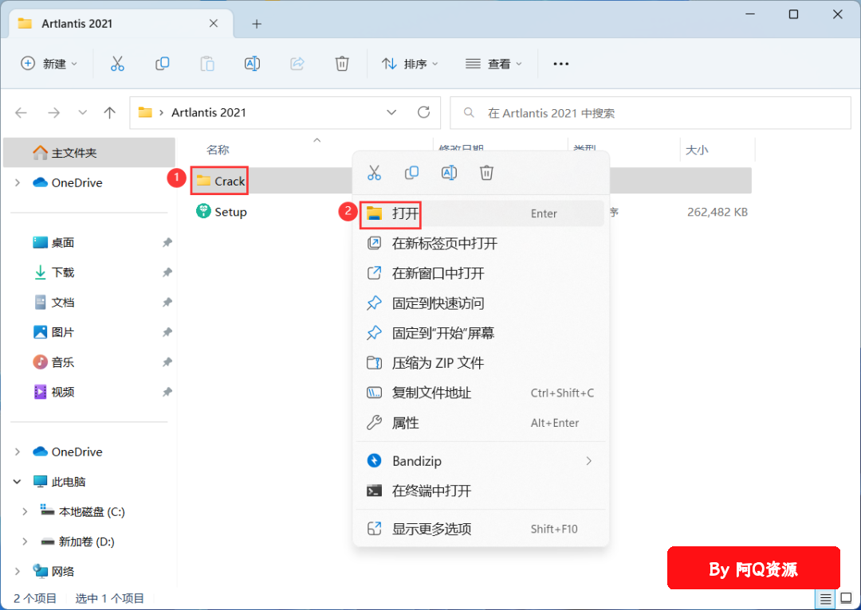The image size is (861, 610).
Task: Click the delete trash icon in toolbar
Action: 341,64
